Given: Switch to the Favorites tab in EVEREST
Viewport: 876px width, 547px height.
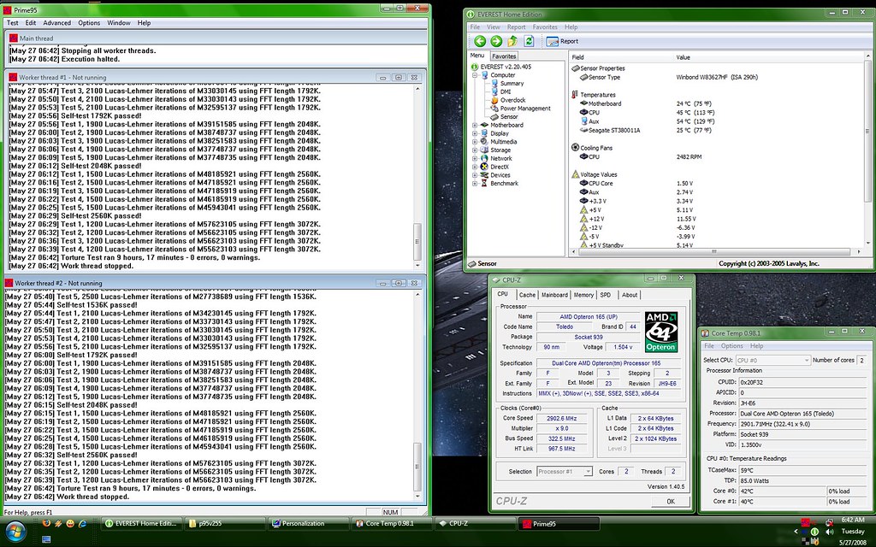Looking at the screenshot, I should coord(504,56).
